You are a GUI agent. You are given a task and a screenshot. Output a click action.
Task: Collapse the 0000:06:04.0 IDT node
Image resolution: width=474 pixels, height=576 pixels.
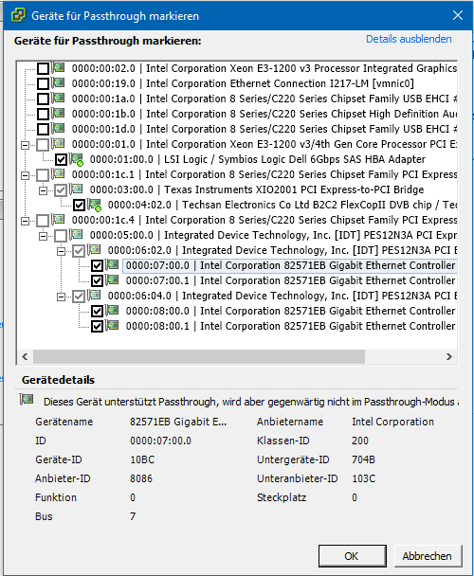point(61,297)
